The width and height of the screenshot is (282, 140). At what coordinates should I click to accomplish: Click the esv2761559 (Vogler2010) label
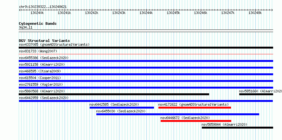click(x=41, y=84)
